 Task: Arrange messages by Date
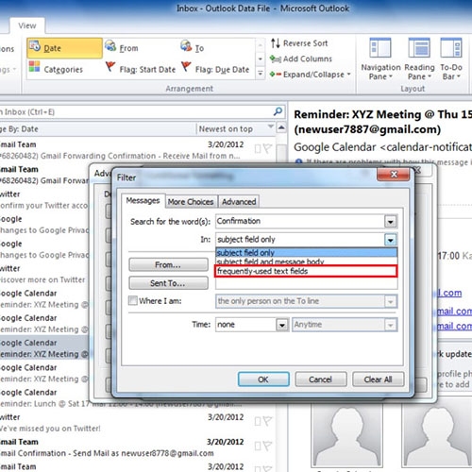(x=64, y=48)
